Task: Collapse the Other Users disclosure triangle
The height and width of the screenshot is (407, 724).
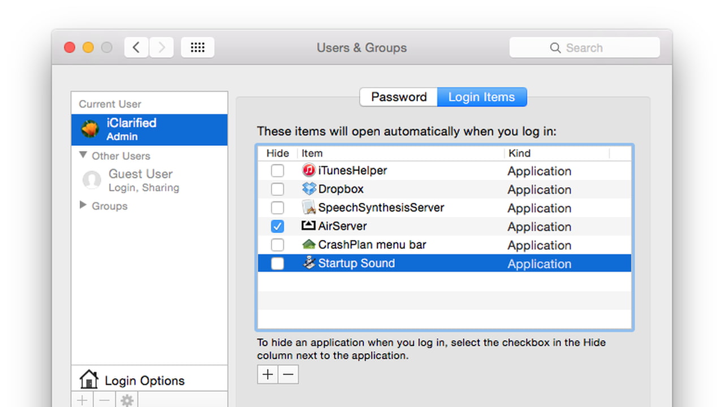Action: (83, 155)
